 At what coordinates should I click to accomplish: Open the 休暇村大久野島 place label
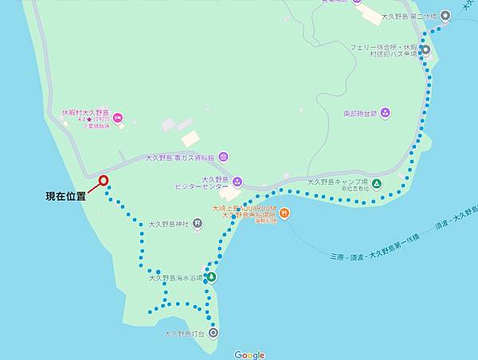[85, 112]
